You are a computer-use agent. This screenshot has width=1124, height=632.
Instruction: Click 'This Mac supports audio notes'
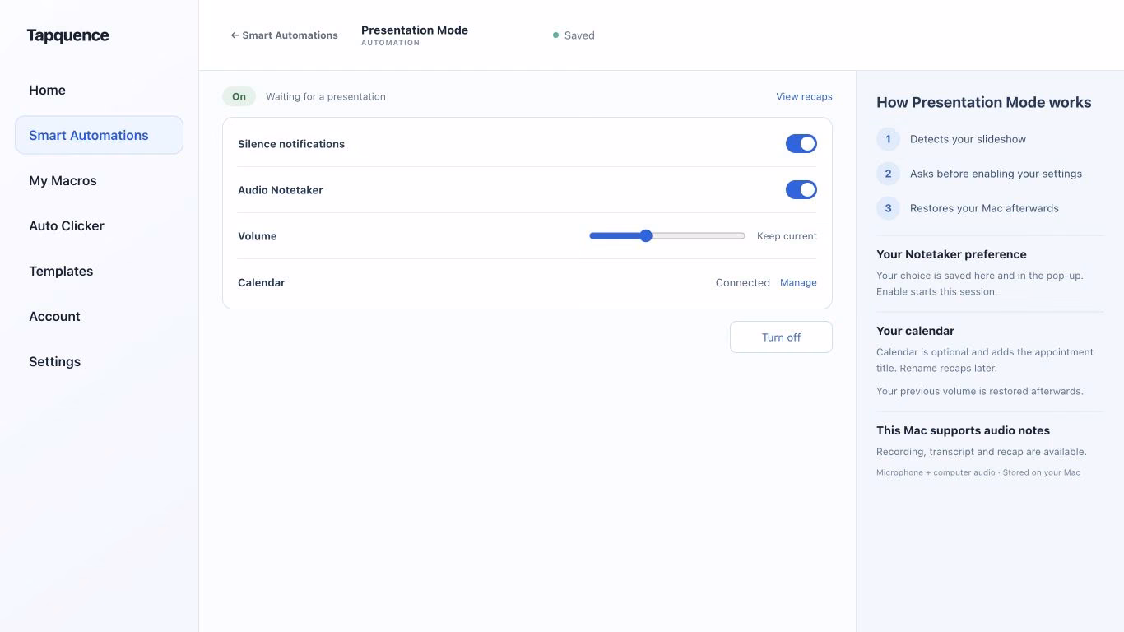click(x=963, y=430)
